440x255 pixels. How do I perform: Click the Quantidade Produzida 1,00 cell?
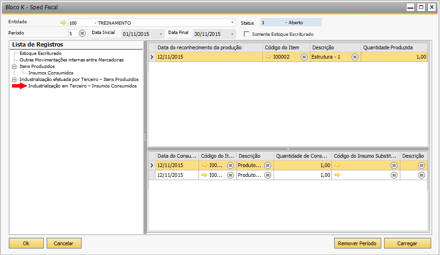[x=394, y=57]
